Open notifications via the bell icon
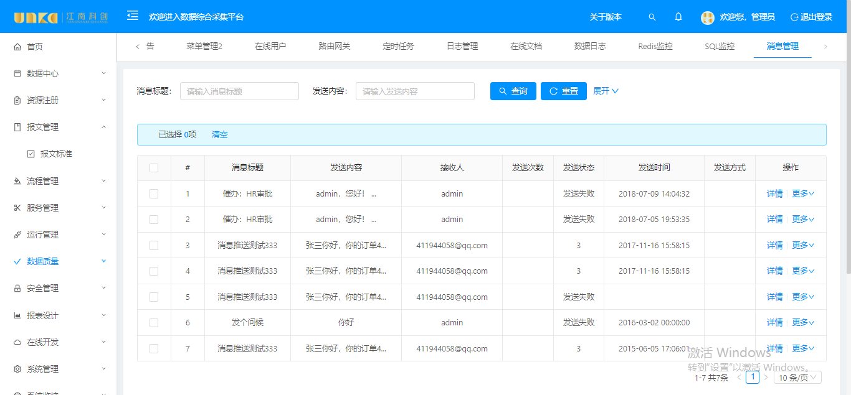851x395 pixels. (678, 17)
